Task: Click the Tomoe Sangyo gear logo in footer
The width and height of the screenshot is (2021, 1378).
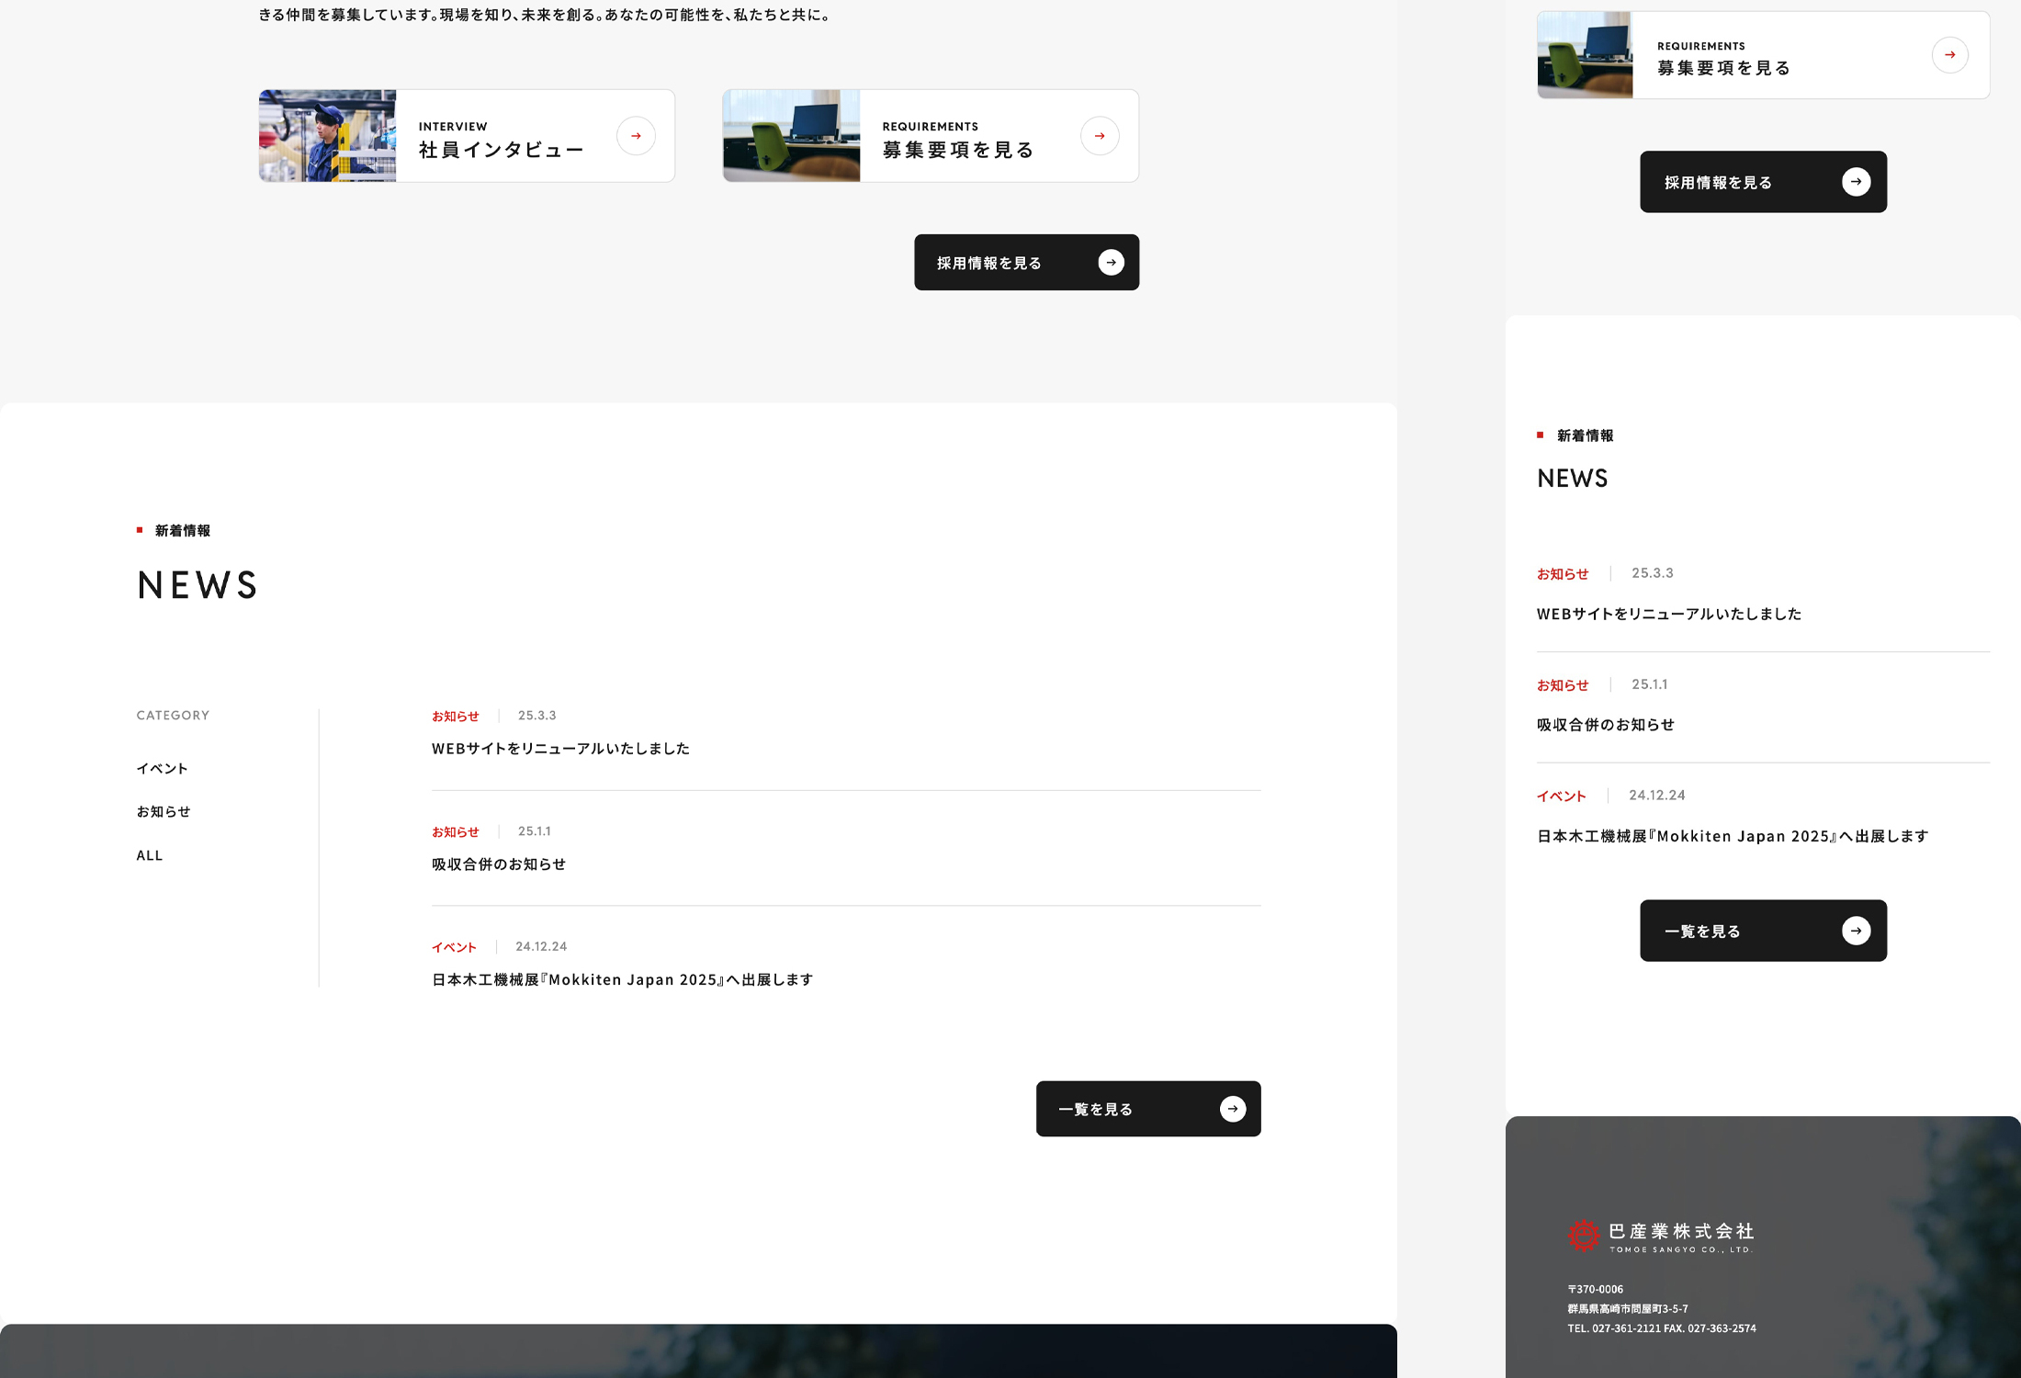Action: click(x=1583, y=1236)
